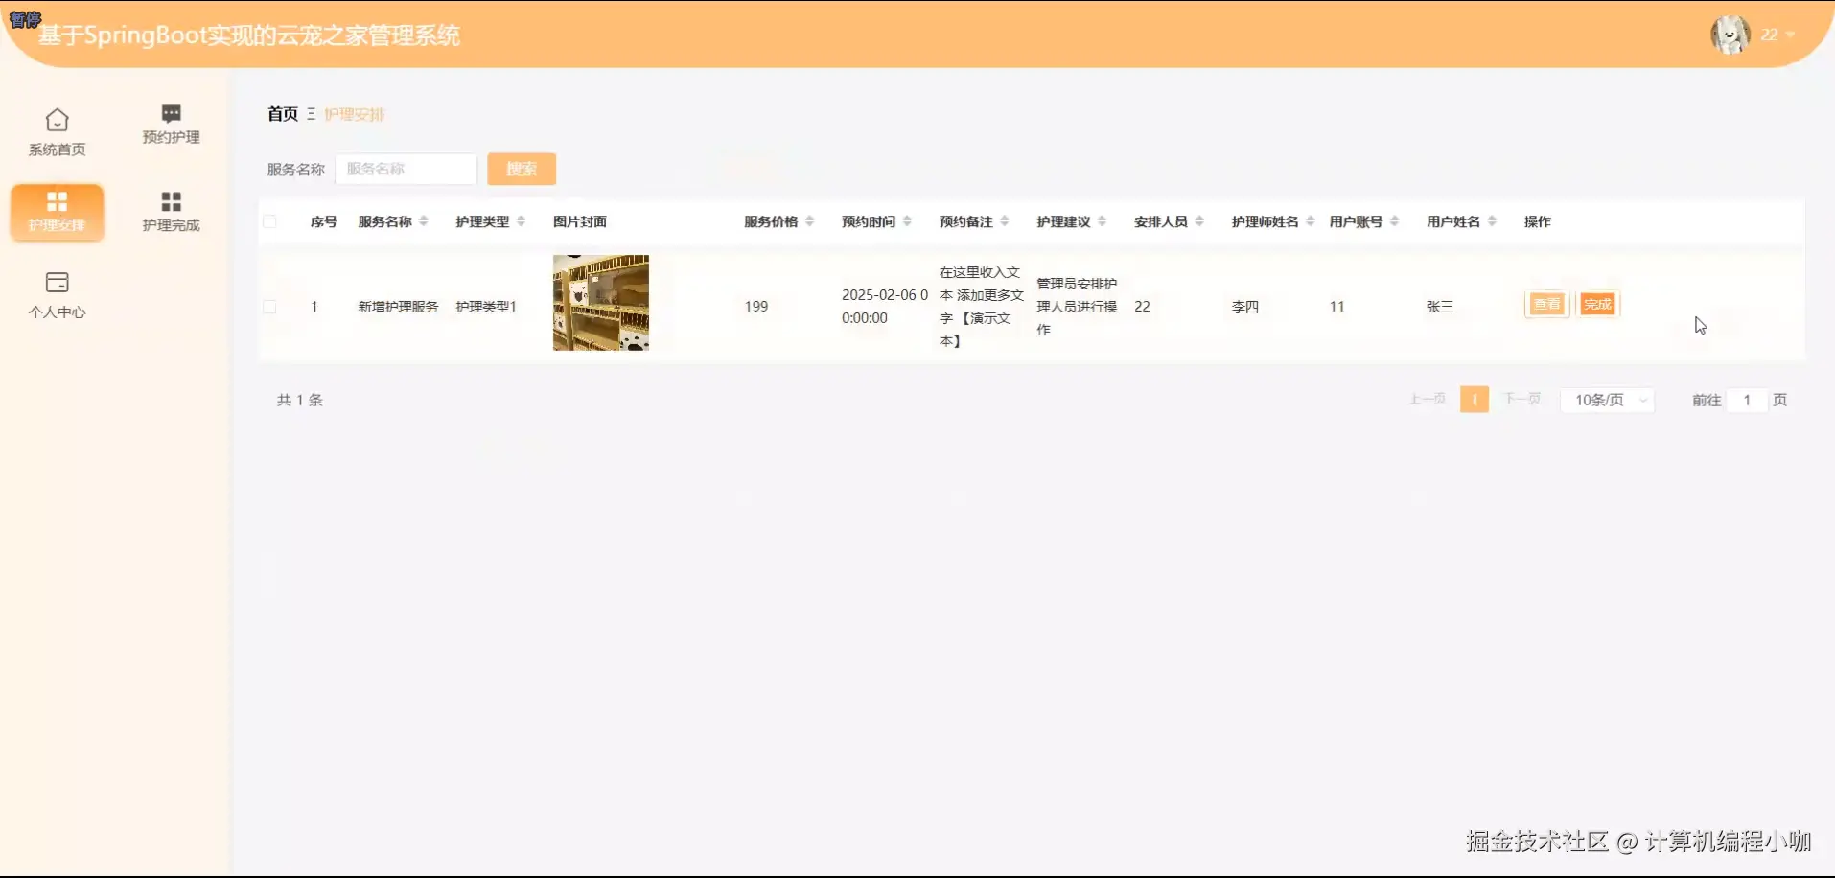Select the 护理安排 breadcrumb tab
Screen dimensions: 1835x878
(354, 114)
